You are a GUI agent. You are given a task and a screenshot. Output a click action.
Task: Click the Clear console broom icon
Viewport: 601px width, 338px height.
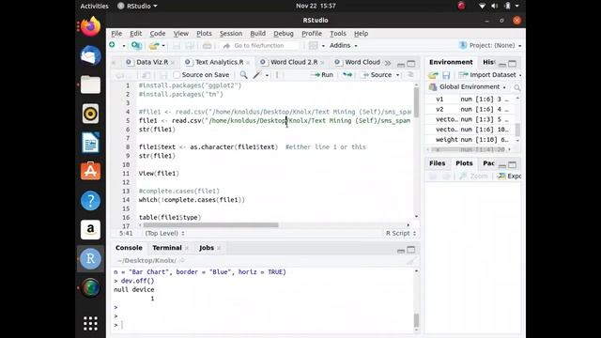(x=410, y=261)
